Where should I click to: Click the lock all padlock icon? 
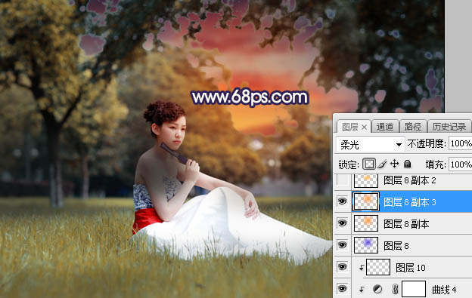[x=407, y=164]
